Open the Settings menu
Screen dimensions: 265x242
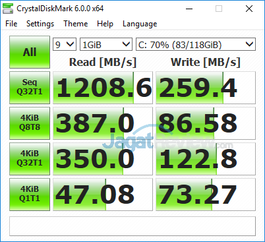click(x=40, y=24)
